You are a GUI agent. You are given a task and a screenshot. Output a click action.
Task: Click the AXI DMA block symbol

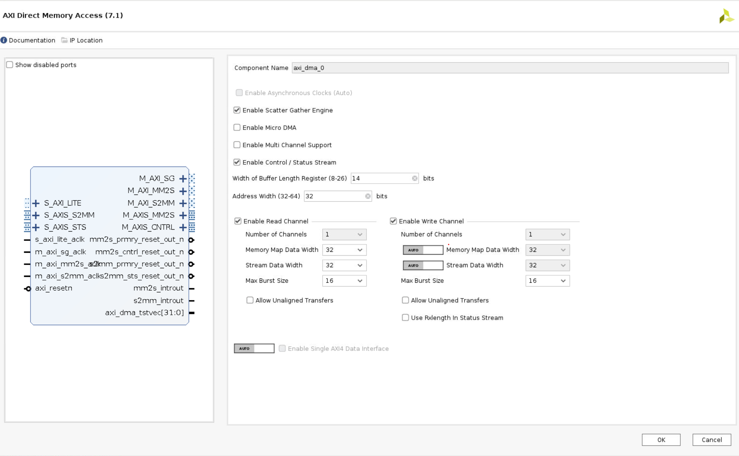coord(110,246)
